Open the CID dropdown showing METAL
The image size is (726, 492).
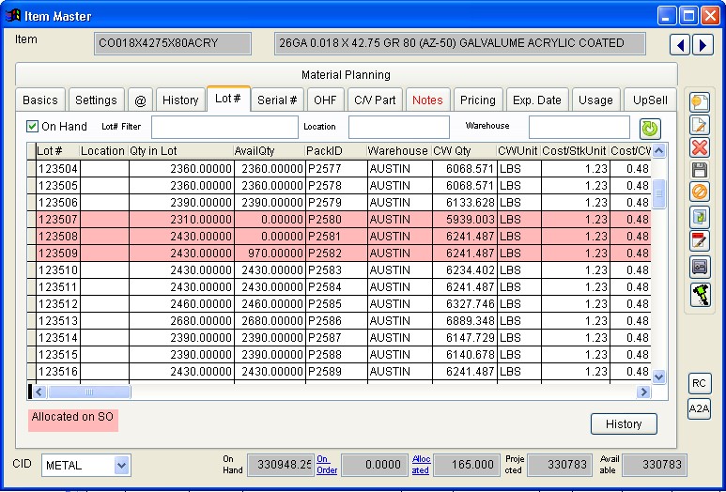click(121, 465)
